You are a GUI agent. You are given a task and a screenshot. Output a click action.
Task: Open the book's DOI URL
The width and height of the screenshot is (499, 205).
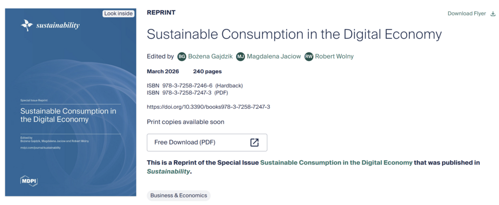click(x=208, y=107)
